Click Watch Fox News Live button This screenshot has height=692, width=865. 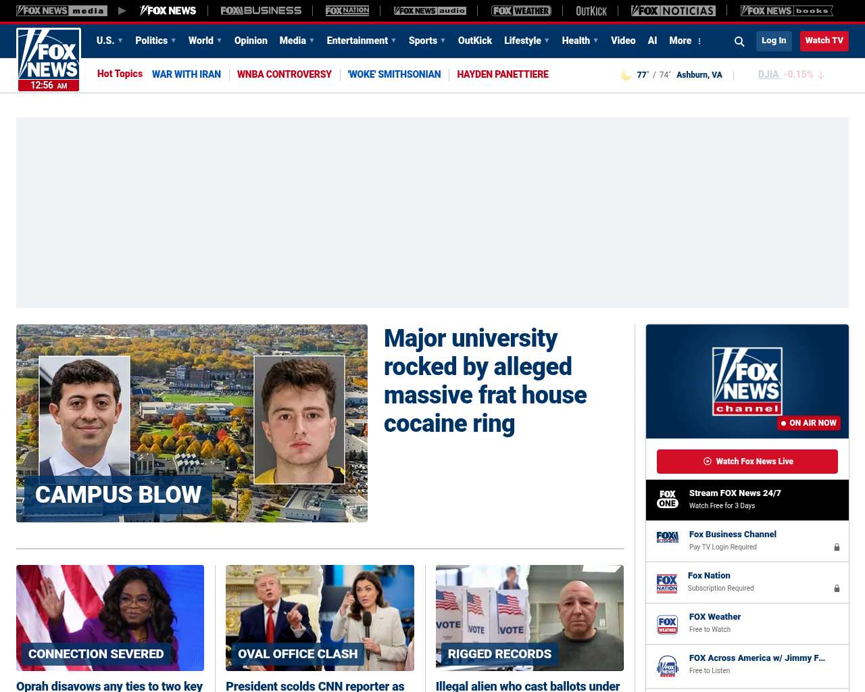747,462
